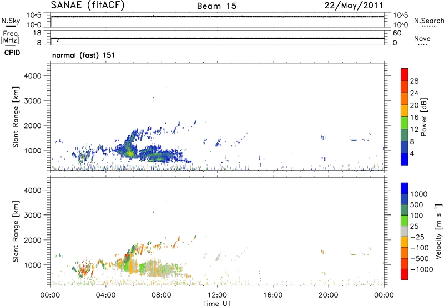Pick the Velocity segment between 500 and 1000
This screenshot has height=307, width=444.
(405, 199)
